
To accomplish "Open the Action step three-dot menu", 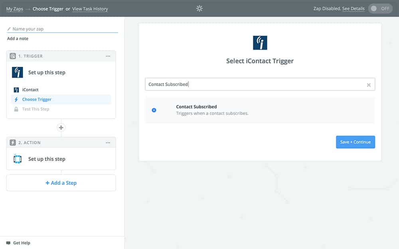I will [x=108, y=143].
